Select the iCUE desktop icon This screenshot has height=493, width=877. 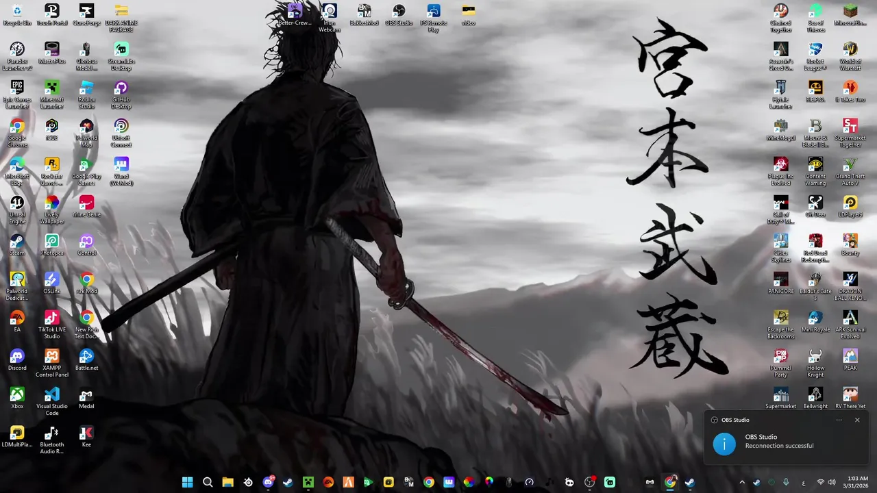[52, 130]
